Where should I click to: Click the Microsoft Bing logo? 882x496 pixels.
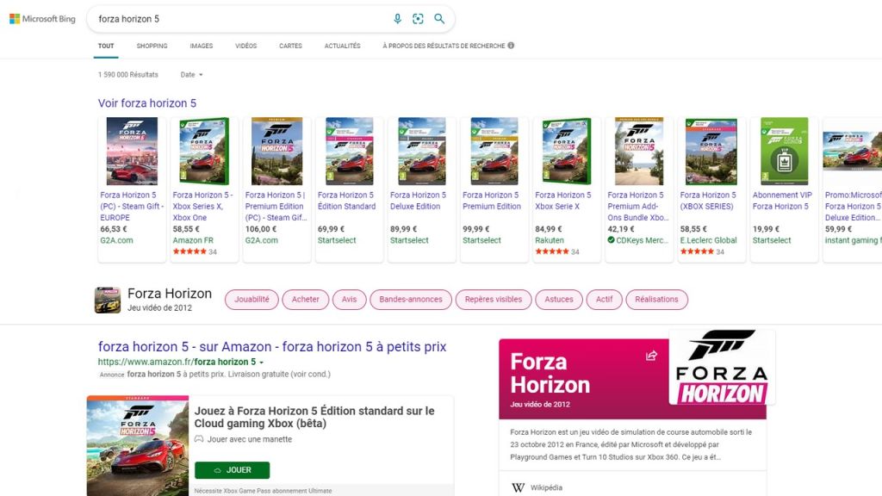(42, 19)
